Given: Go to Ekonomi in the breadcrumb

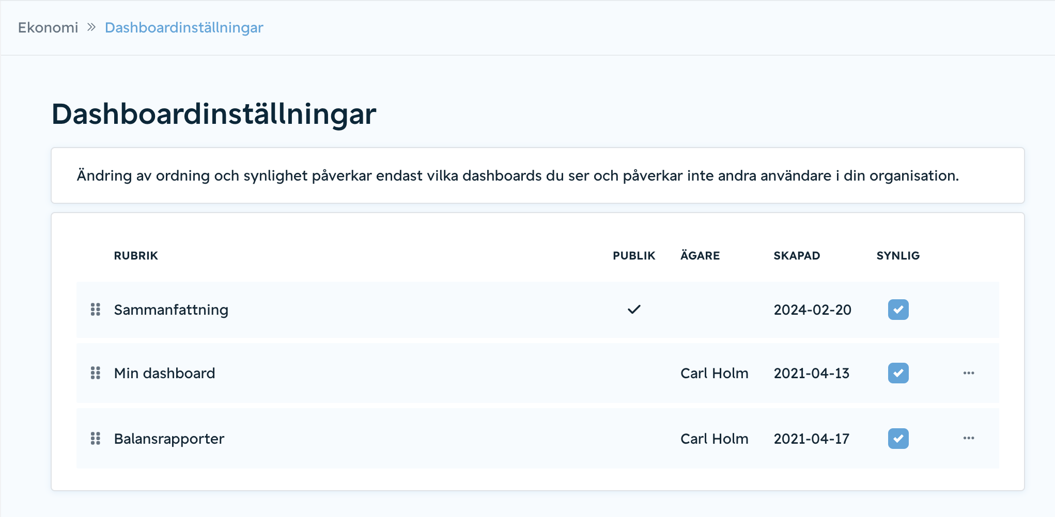Looking at the screenshot, I should (x=48, y=27).
